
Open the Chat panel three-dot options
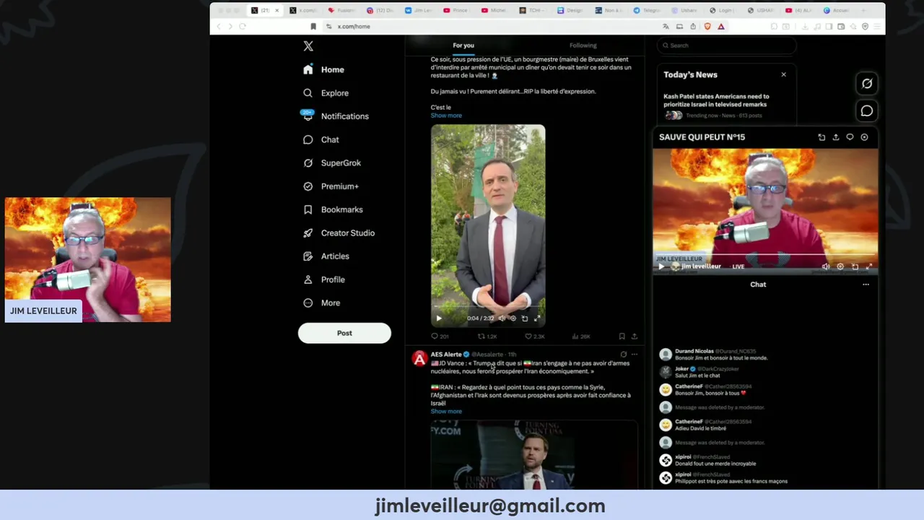pos(866,285)
